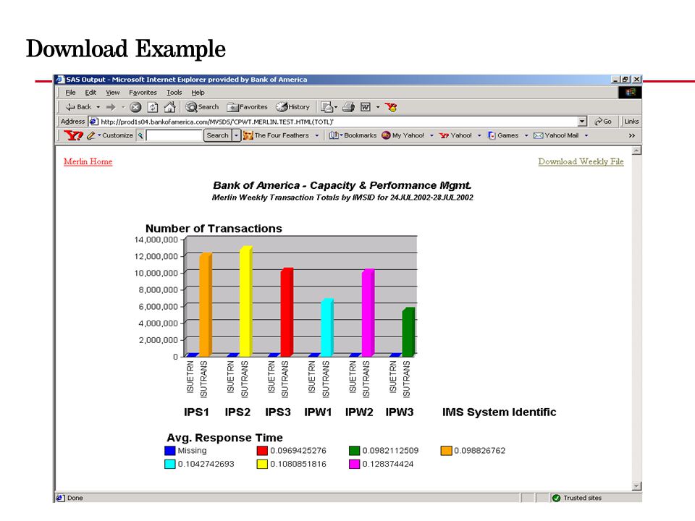Viewport: 695px width, 521px height.
Task: Open The Four Feathers toolbar item
Action: (x=276, y=135)
